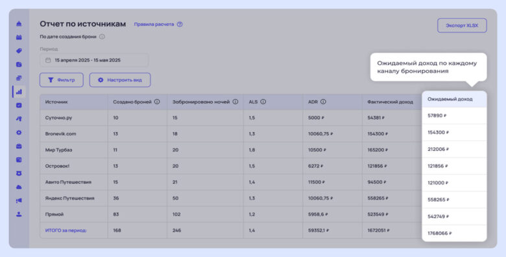
Task: Click ADR value 10500 ₽
Action: 317,150
